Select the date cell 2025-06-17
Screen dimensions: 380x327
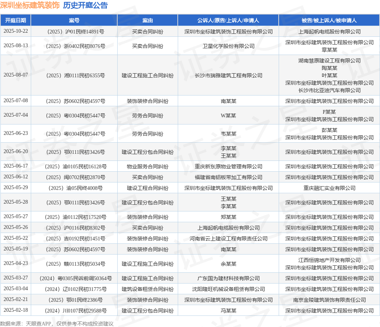click(16, 166)
